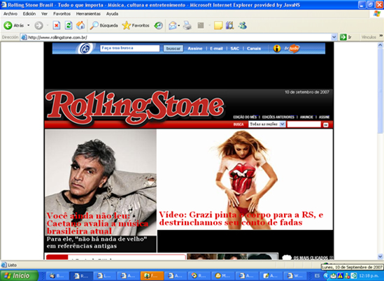
Task: Open the EDIÇÃO DO MÊS link
Action: (245, 117)
